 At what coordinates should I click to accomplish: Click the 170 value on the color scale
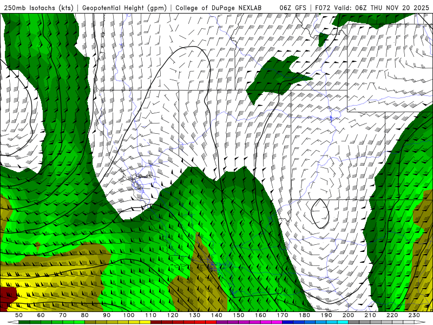click(283, 315)
